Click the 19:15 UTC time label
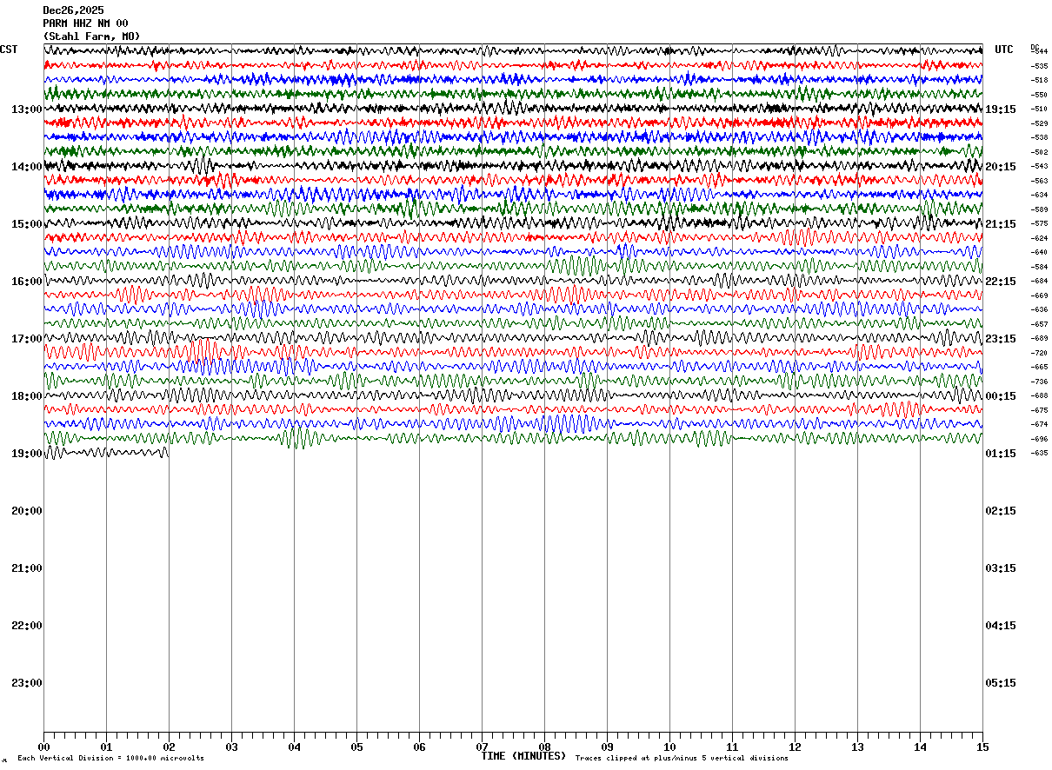Viewport: 1052px width, 770px height. click(1001, 110)
